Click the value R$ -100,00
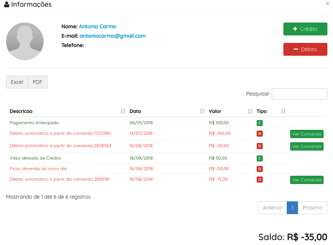Screen dimensions: 333x245 click(219, 133)
